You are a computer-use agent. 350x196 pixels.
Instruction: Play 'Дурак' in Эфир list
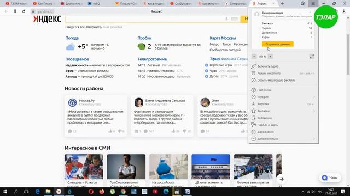pos(207,76)
